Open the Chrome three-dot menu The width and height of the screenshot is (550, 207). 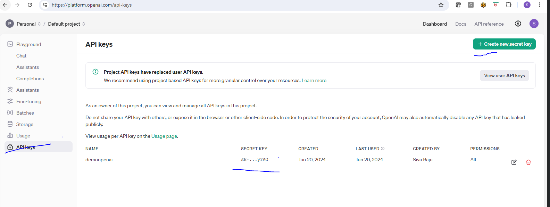[x=540, y=5]
